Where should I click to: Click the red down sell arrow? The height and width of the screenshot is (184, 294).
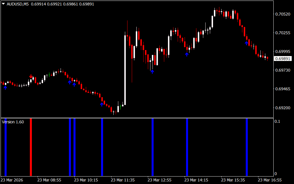(31, 76)
